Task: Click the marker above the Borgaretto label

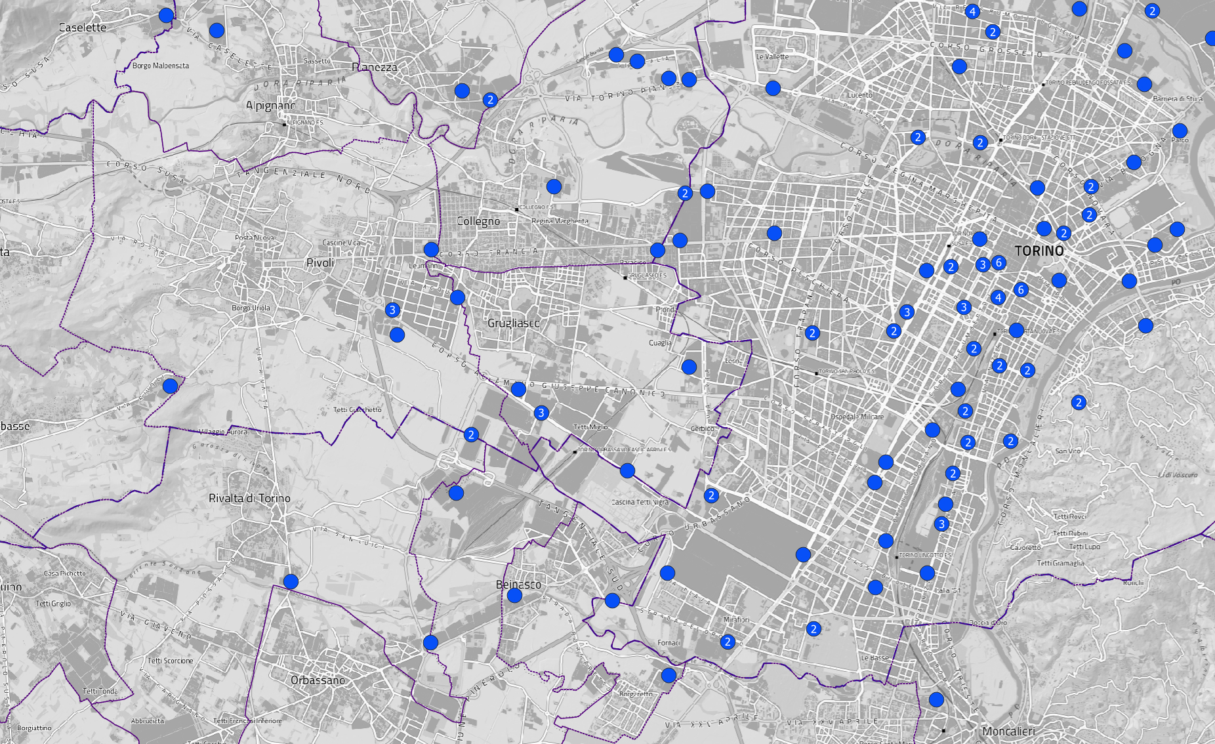Action: 669,675
